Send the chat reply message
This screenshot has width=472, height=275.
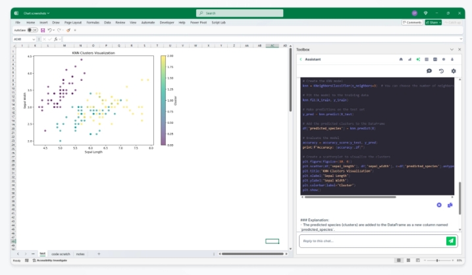point(450,241)
